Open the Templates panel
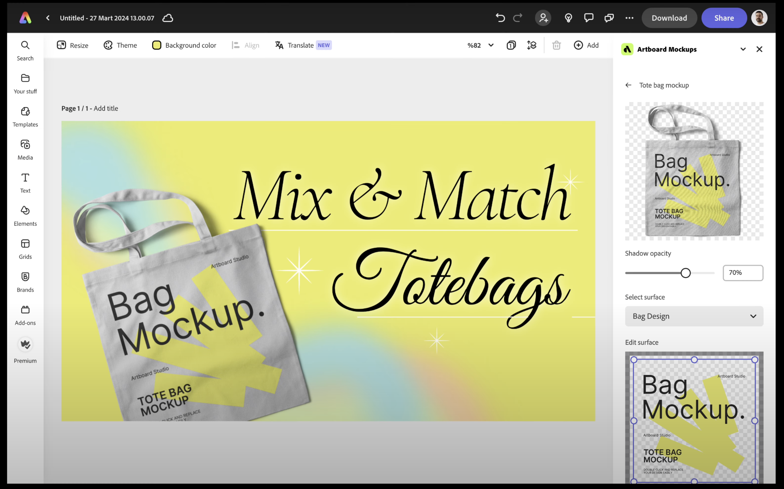This screenshot has width=784, height=489. click(25, 117)
